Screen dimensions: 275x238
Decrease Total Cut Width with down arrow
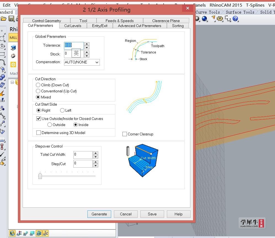(x=95, y=157)
